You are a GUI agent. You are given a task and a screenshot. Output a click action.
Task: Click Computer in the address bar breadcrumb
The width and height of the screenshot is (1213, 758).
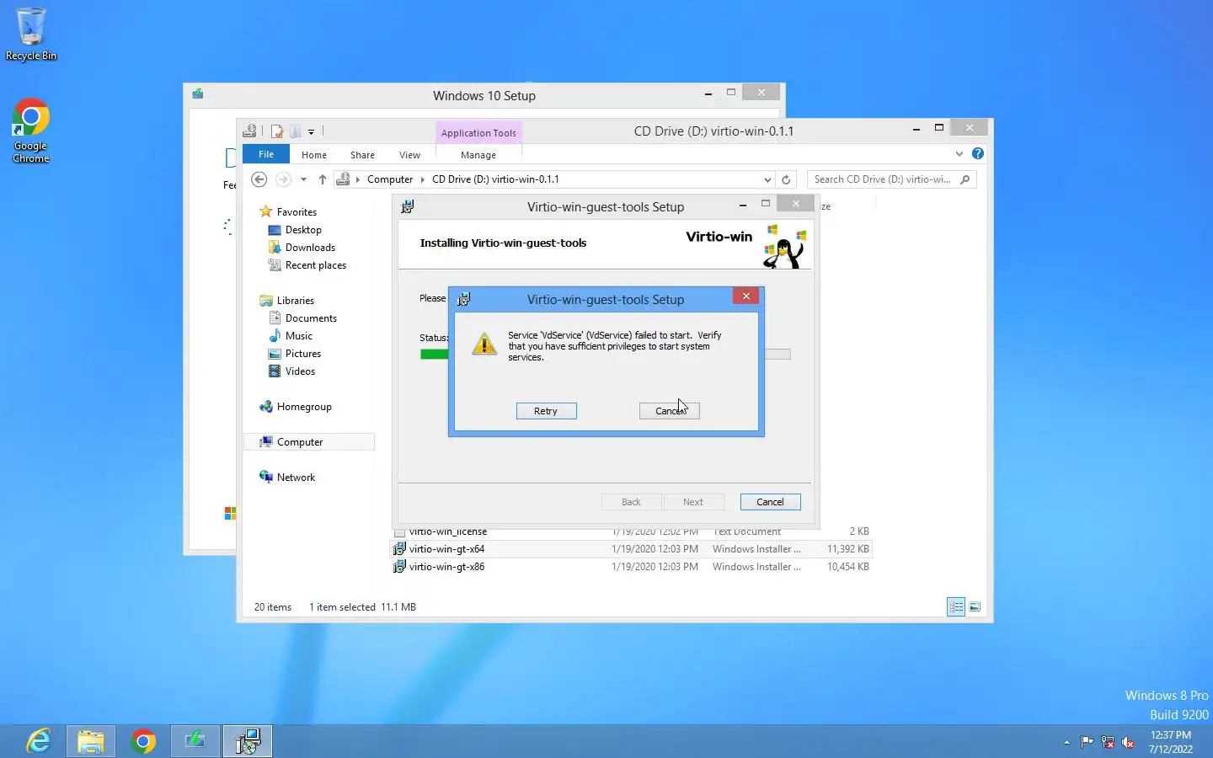pos(390,179)
